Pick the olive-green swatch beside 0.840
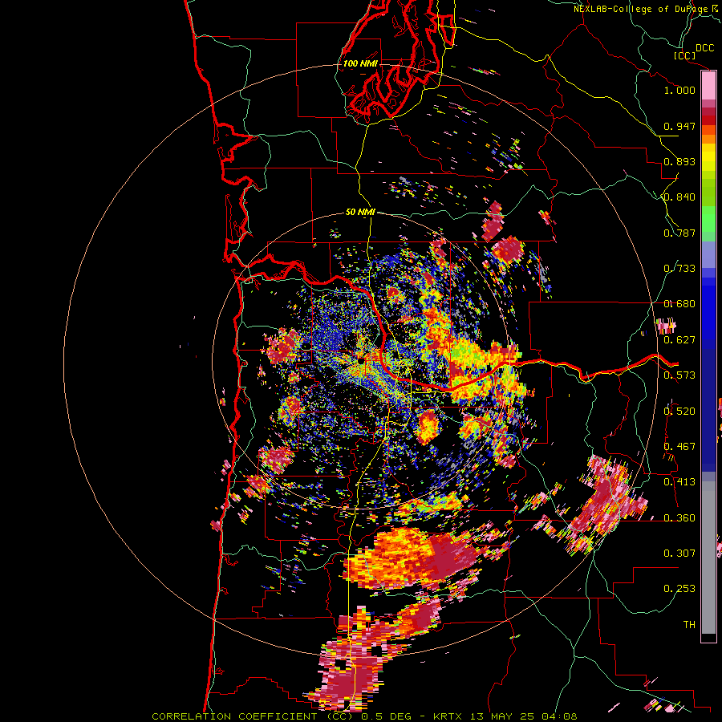This screenshot has width=722, height=722. click(708, 192)
